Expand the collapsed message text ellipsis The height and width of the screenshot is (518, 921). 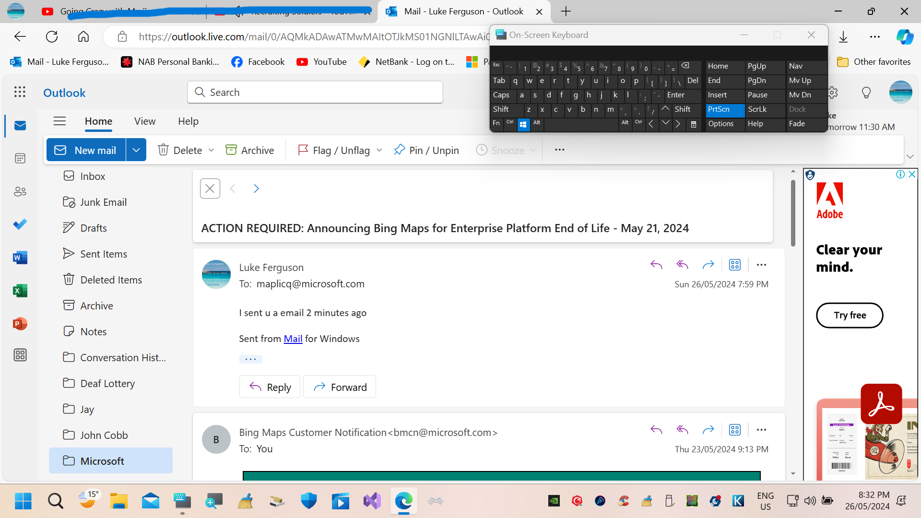coord(250,359)
